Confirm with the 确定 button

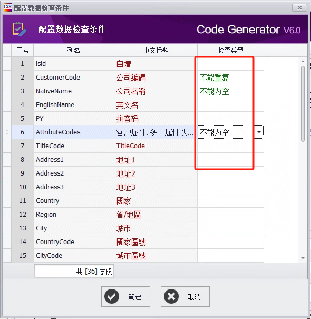(x=125, y=297)
